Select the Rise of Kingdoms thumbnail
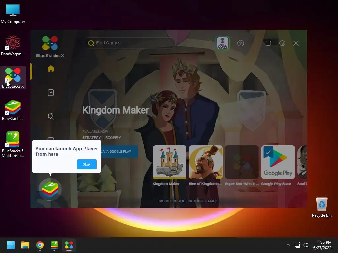The width and height of the screenshot is (338, 253). pyautogui.click(x=206, y=162)
